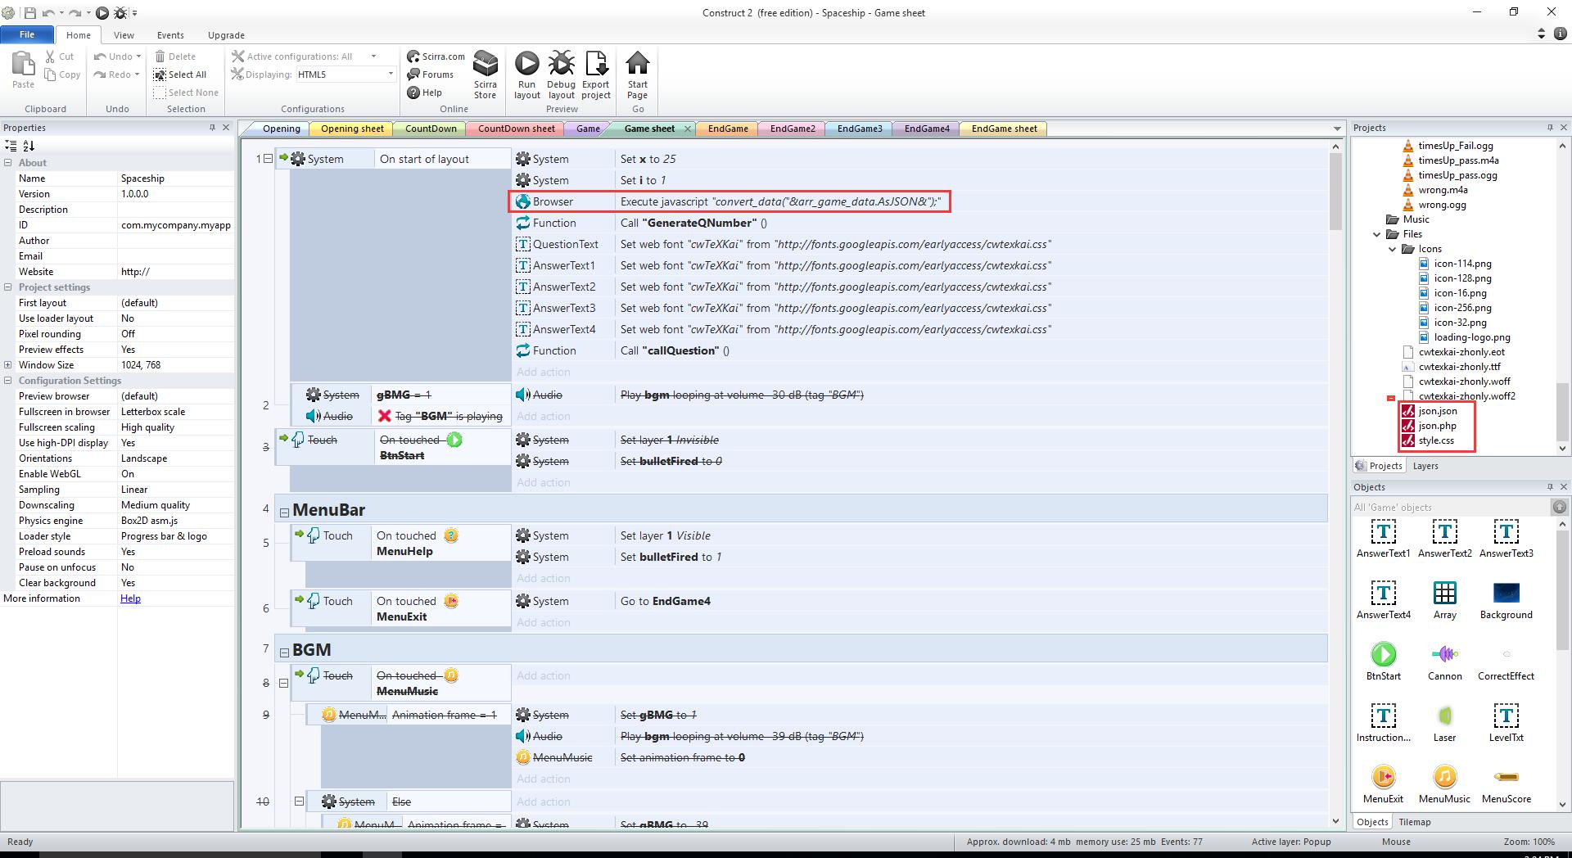Open the Undo dropdown arrow
1572x858 pixels.
[x=138, y=56]
